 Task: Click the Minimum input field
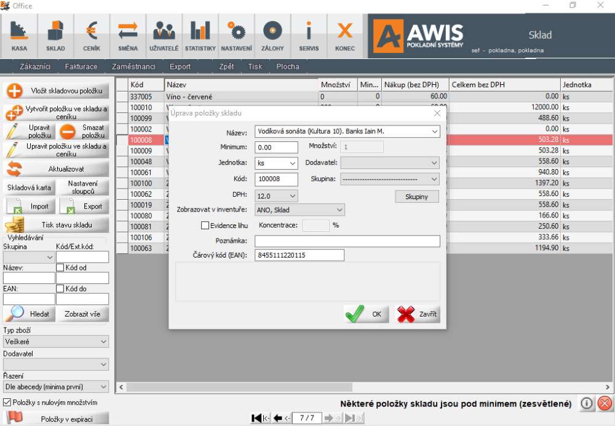click(276, 148)
